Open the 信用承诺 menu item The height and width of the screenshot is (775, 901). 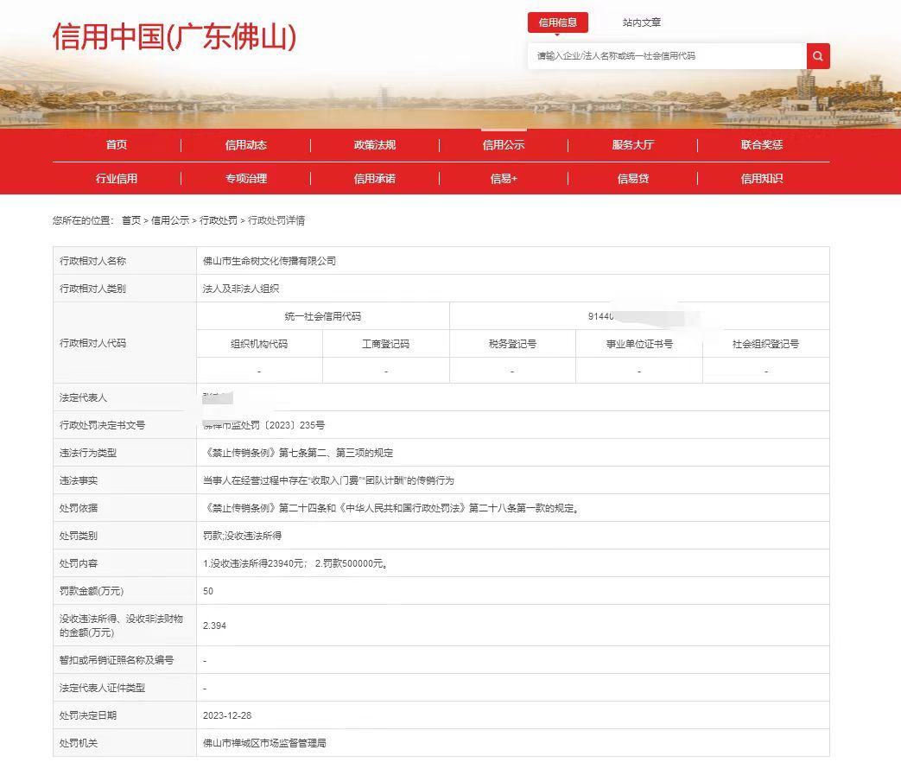pos(374,179)
